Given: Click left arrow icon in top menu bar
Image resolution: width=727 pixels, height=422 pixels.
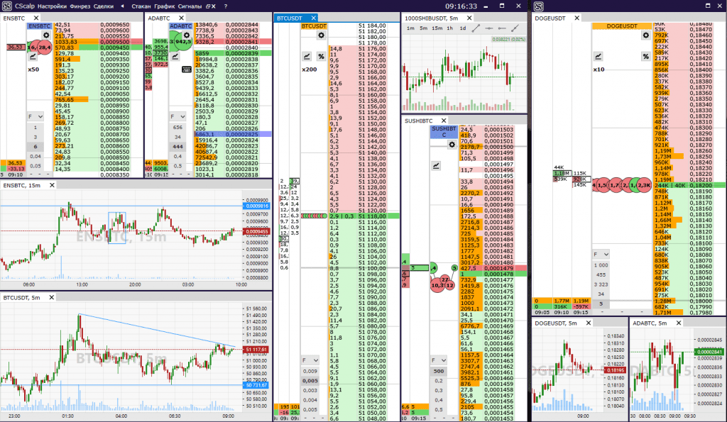Looking at the screenshot, I should pyautogui.click(x=122, y=6).
